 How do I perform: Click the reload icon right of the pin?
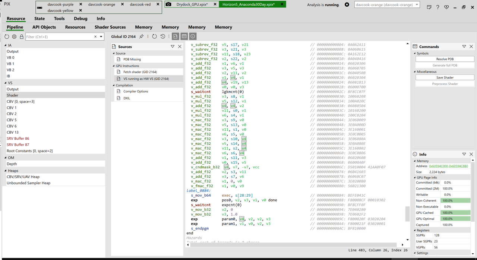click(154, 37)
